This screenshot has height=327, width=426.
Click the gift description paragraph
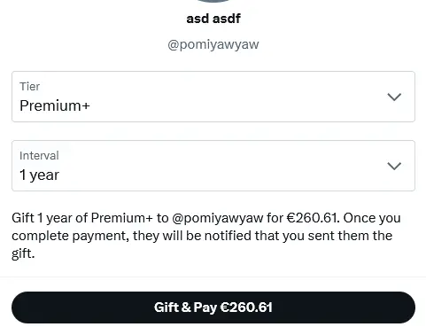click(206, 236)
